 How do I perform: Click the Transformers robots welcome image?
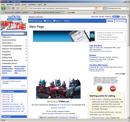coord(58,88)
